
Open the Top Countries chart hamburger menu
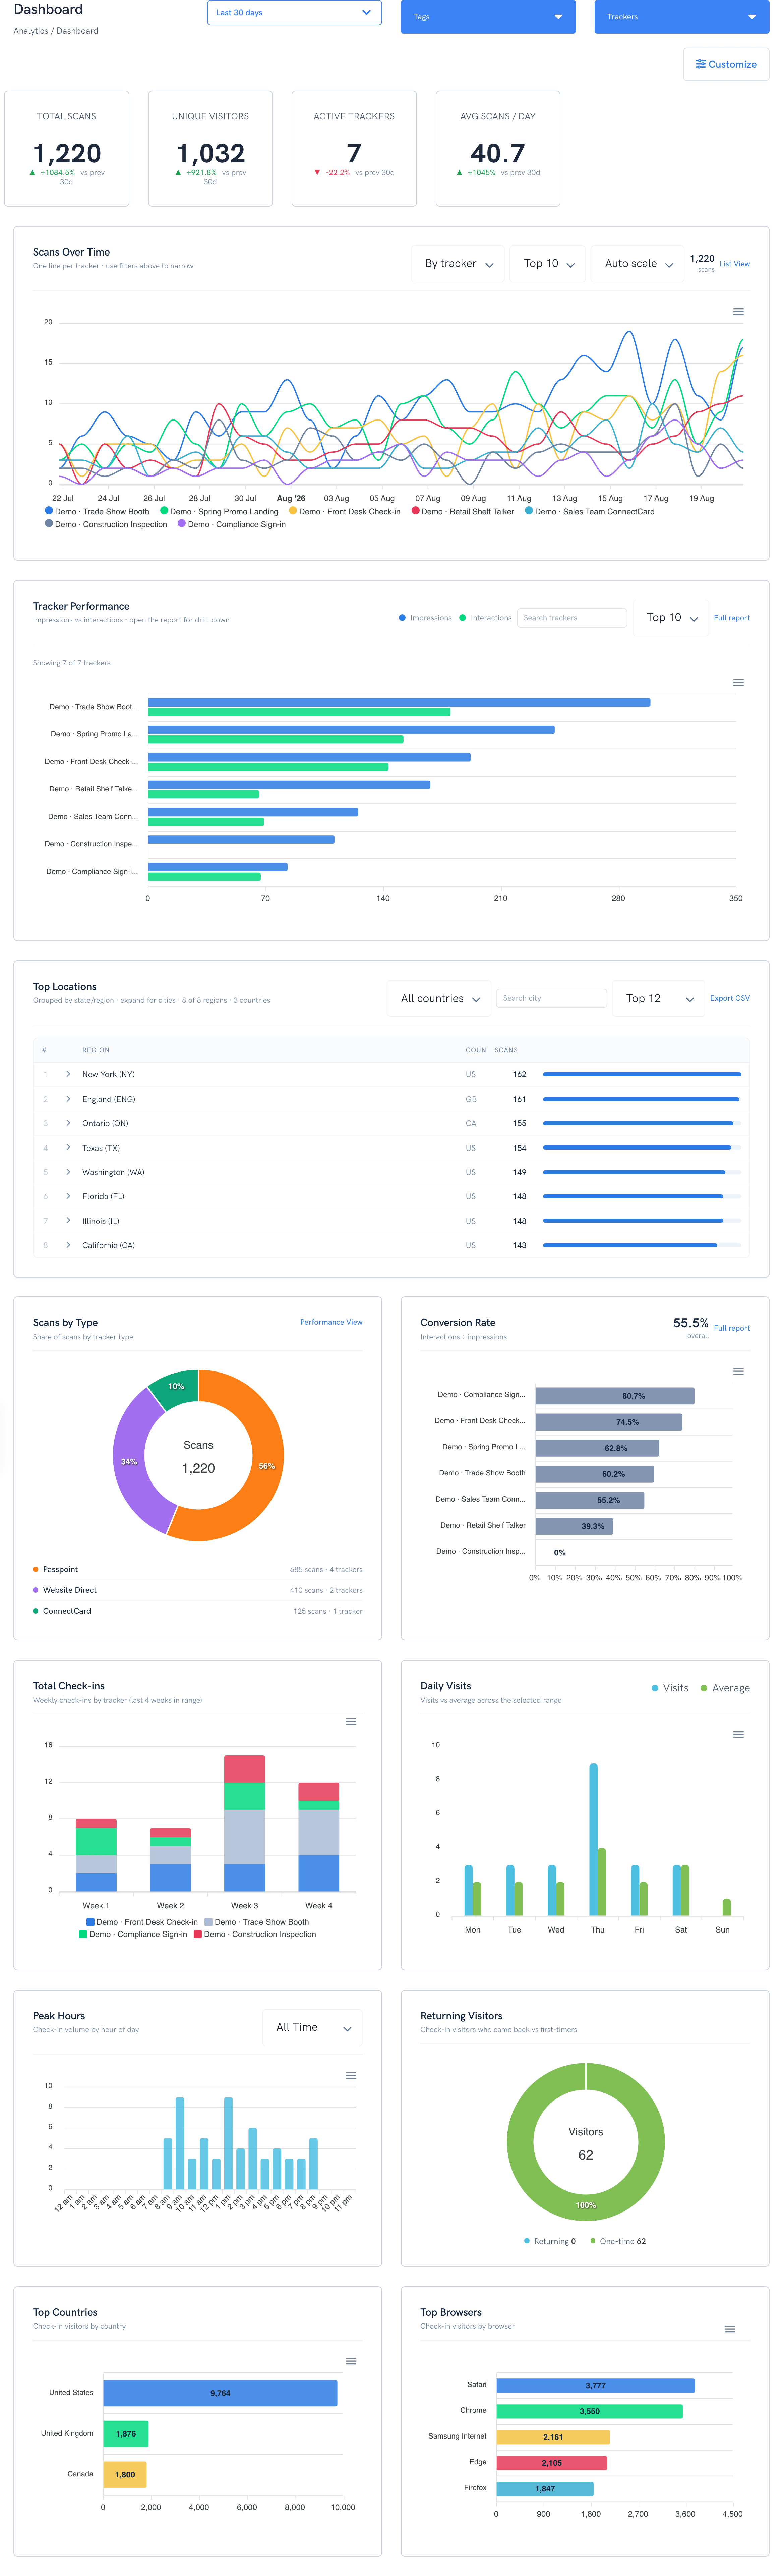click(351, 2361)
